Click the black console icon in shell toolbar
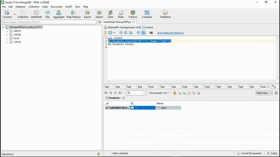 click(x=151, y=33)
